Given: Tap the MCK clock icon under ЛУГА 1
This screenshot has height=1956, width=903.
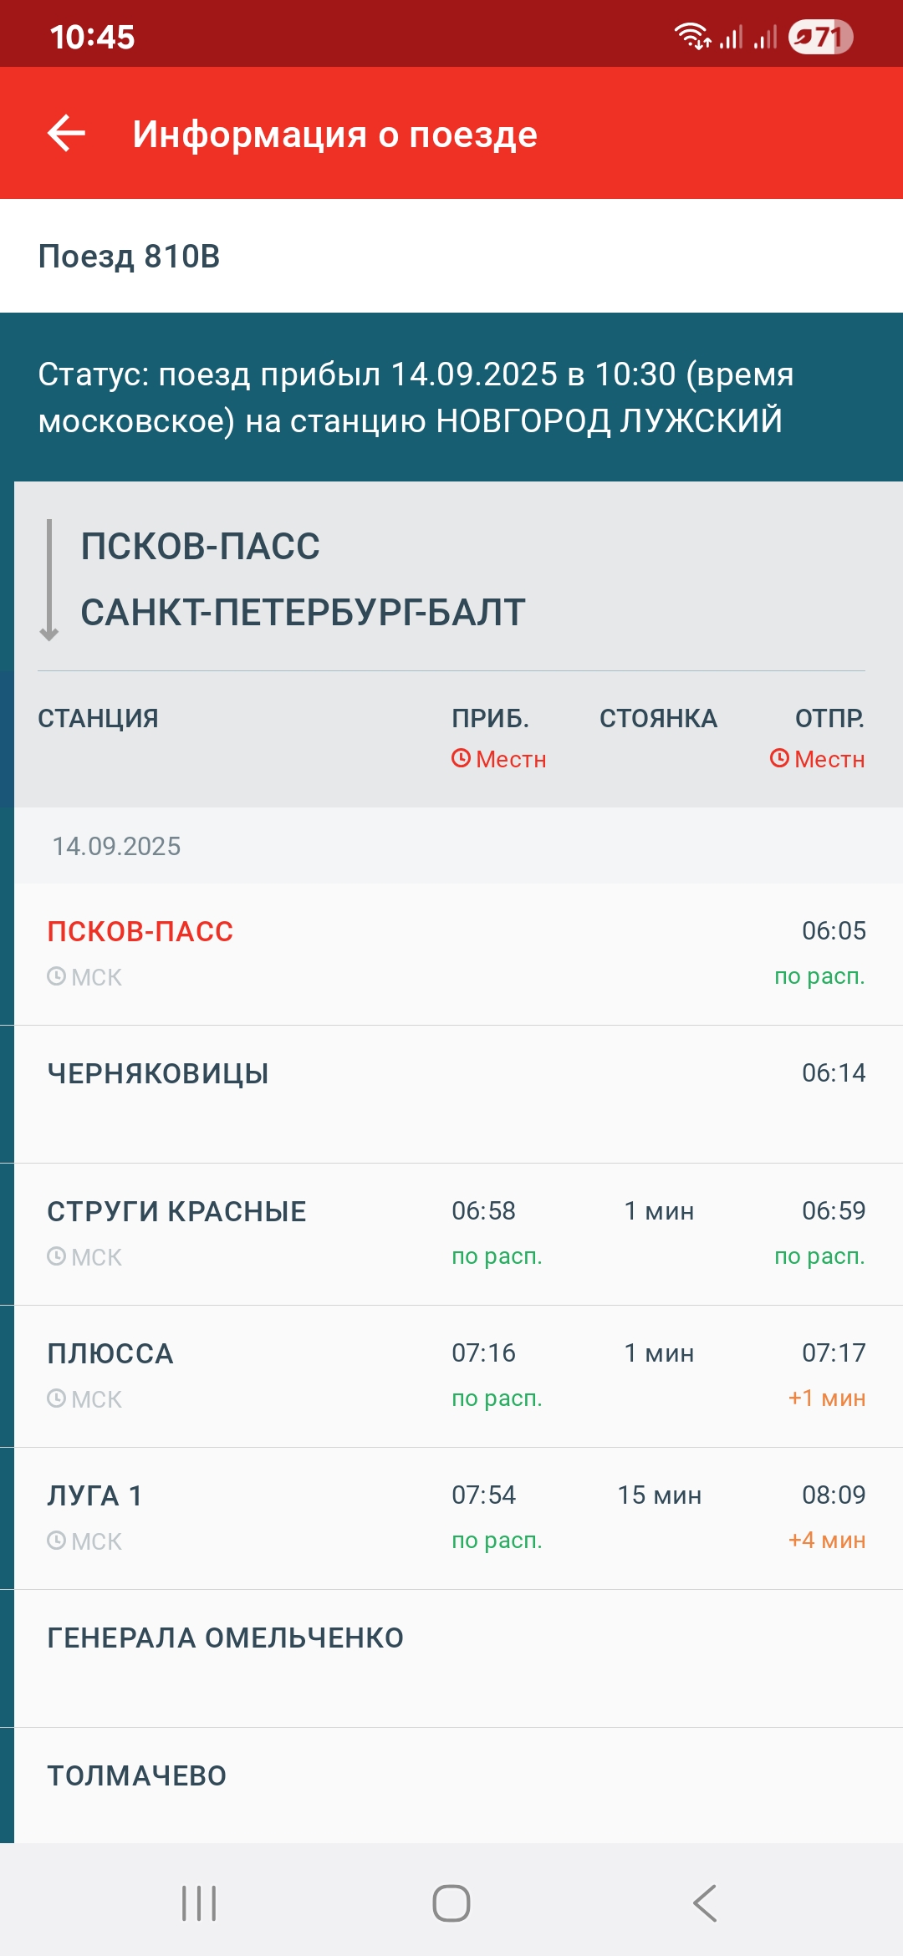Looking at the screenshot, I should coord(56,1541).
